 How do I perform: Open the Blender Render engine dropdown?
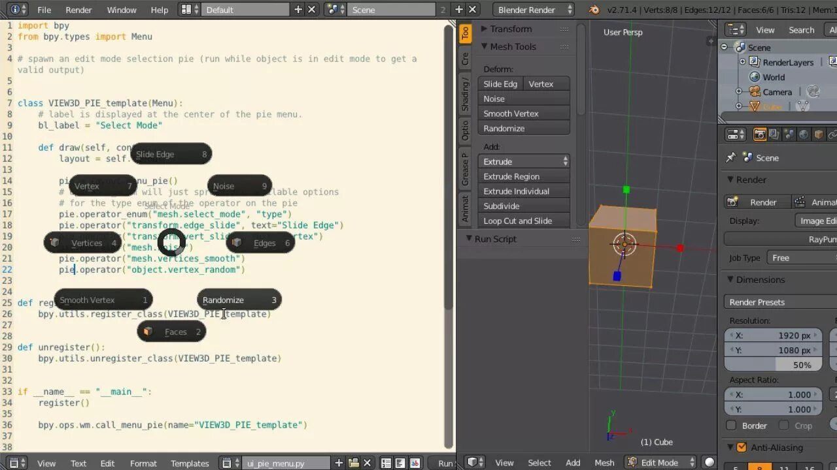coord(534,10)
